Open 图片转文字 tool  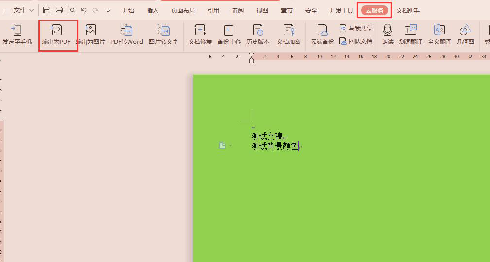(164, 35)
